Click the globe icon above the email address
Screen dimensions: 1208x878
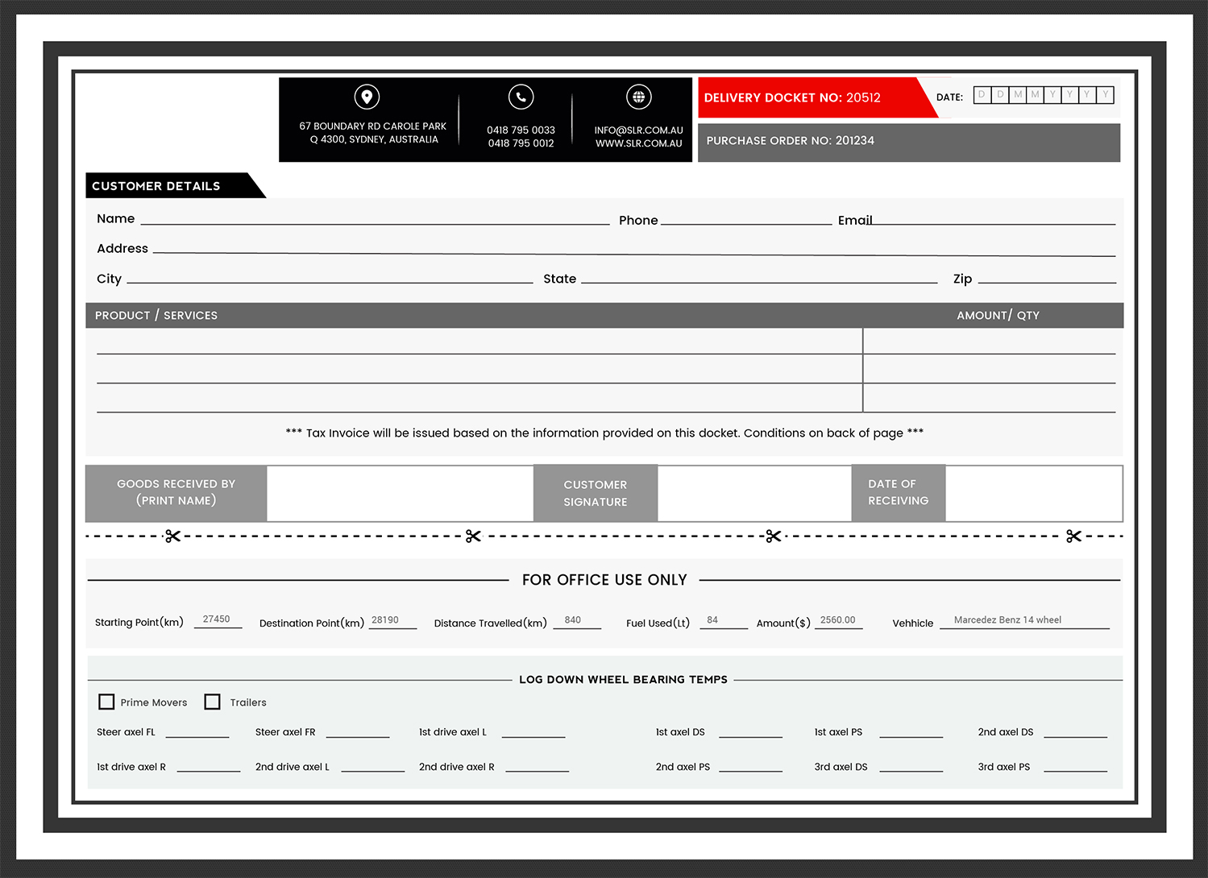(638, 97)
